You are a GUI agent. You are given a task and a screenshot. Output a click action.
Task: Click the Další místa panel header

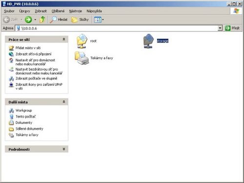(x=37, y=102)
